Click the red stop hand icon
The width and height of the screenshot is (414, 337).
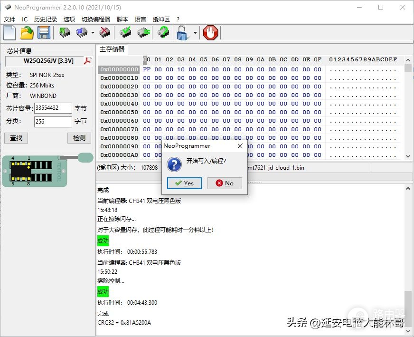pos(211,33)
